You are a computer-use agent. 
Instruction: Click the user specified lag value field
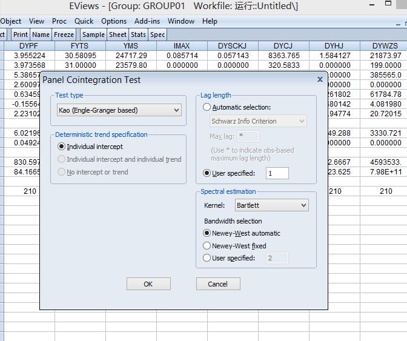pyautogui.click(x=277, y=173)
